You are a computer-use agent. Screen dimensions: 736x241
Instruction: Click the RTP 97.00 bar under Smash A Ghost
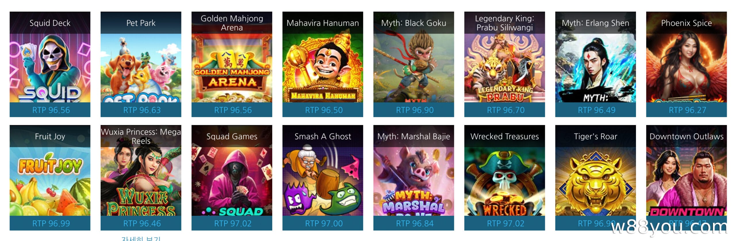pyautogui.click(x=323, y=223)
